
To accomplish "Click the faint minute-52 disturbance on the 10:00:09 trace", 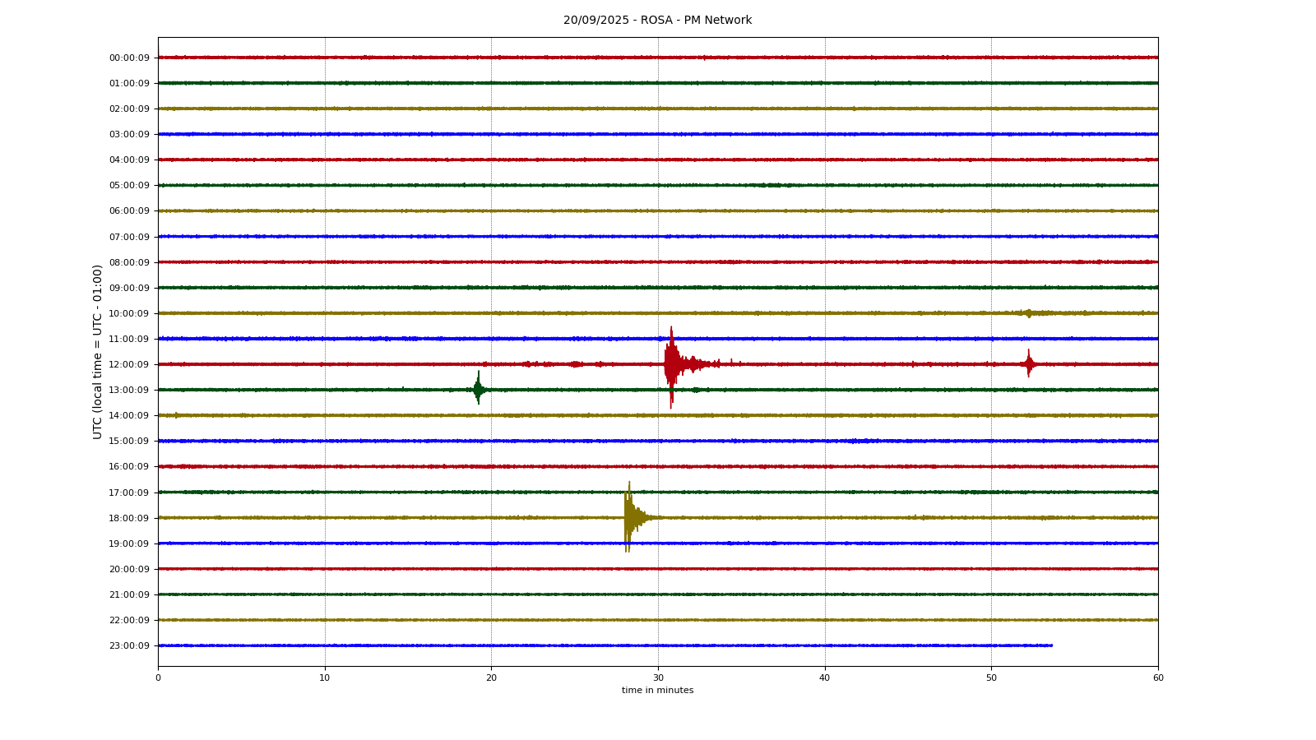I will [1028, 313].
